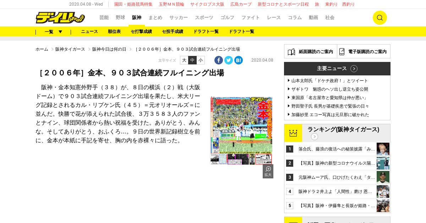Click the 玉野ＭＮ競輪 top link
426x223 pixels.
coord(171,4)
